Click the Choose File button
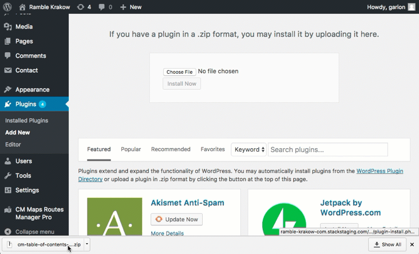Viewport: 419px width, 254px height. (x=180, y=72)
